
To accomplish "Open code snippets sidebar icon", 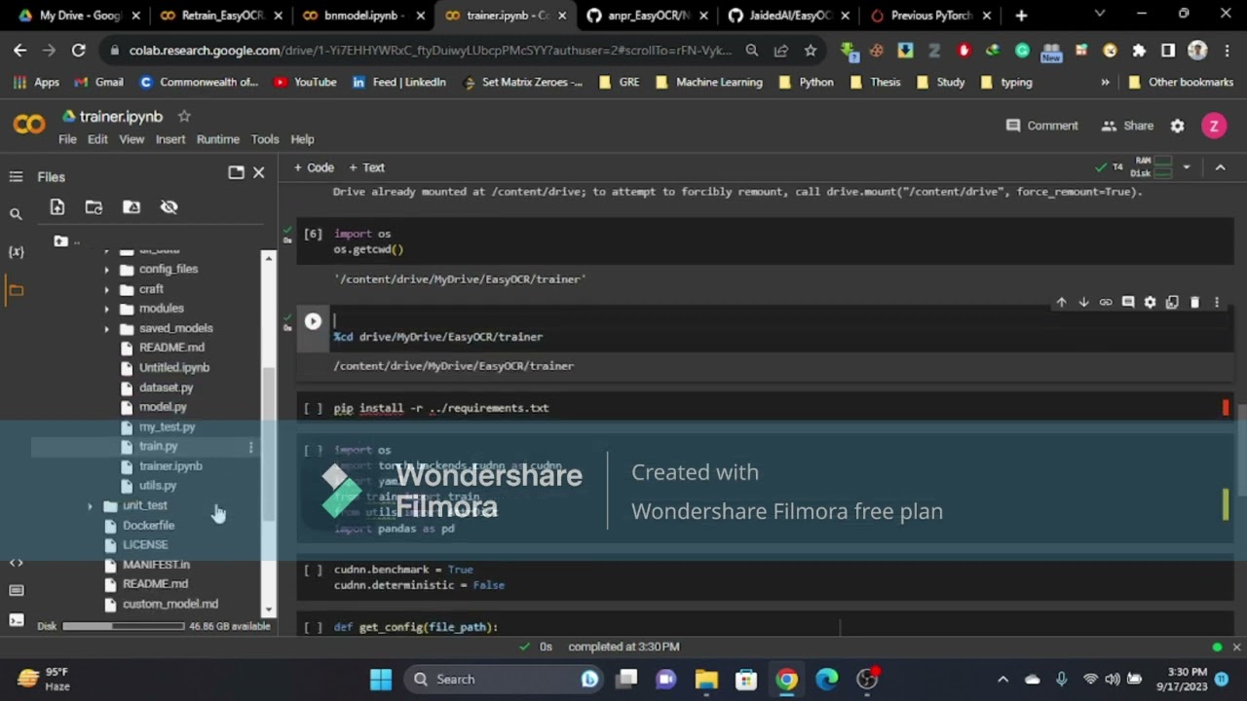I will click(x=16, y=563).
